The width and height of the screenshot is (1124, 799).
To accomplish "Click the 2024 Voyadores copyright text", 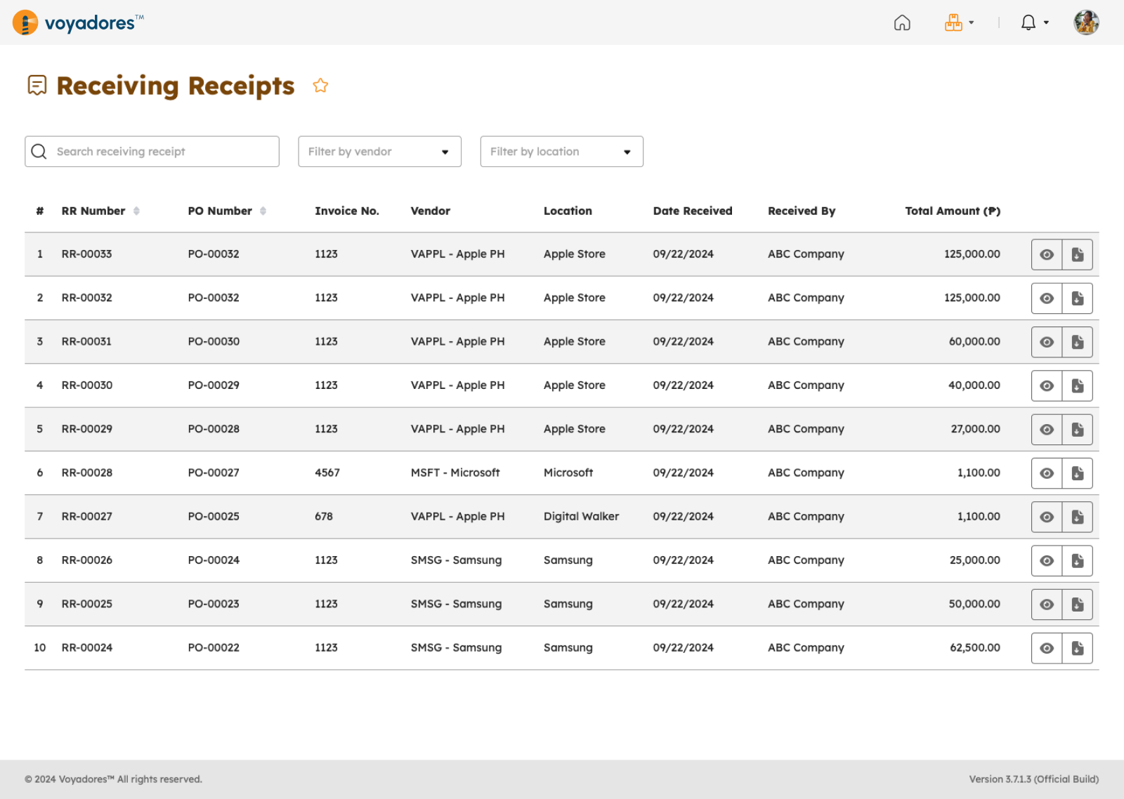I will pyautogui.click(x=113, y=779).
